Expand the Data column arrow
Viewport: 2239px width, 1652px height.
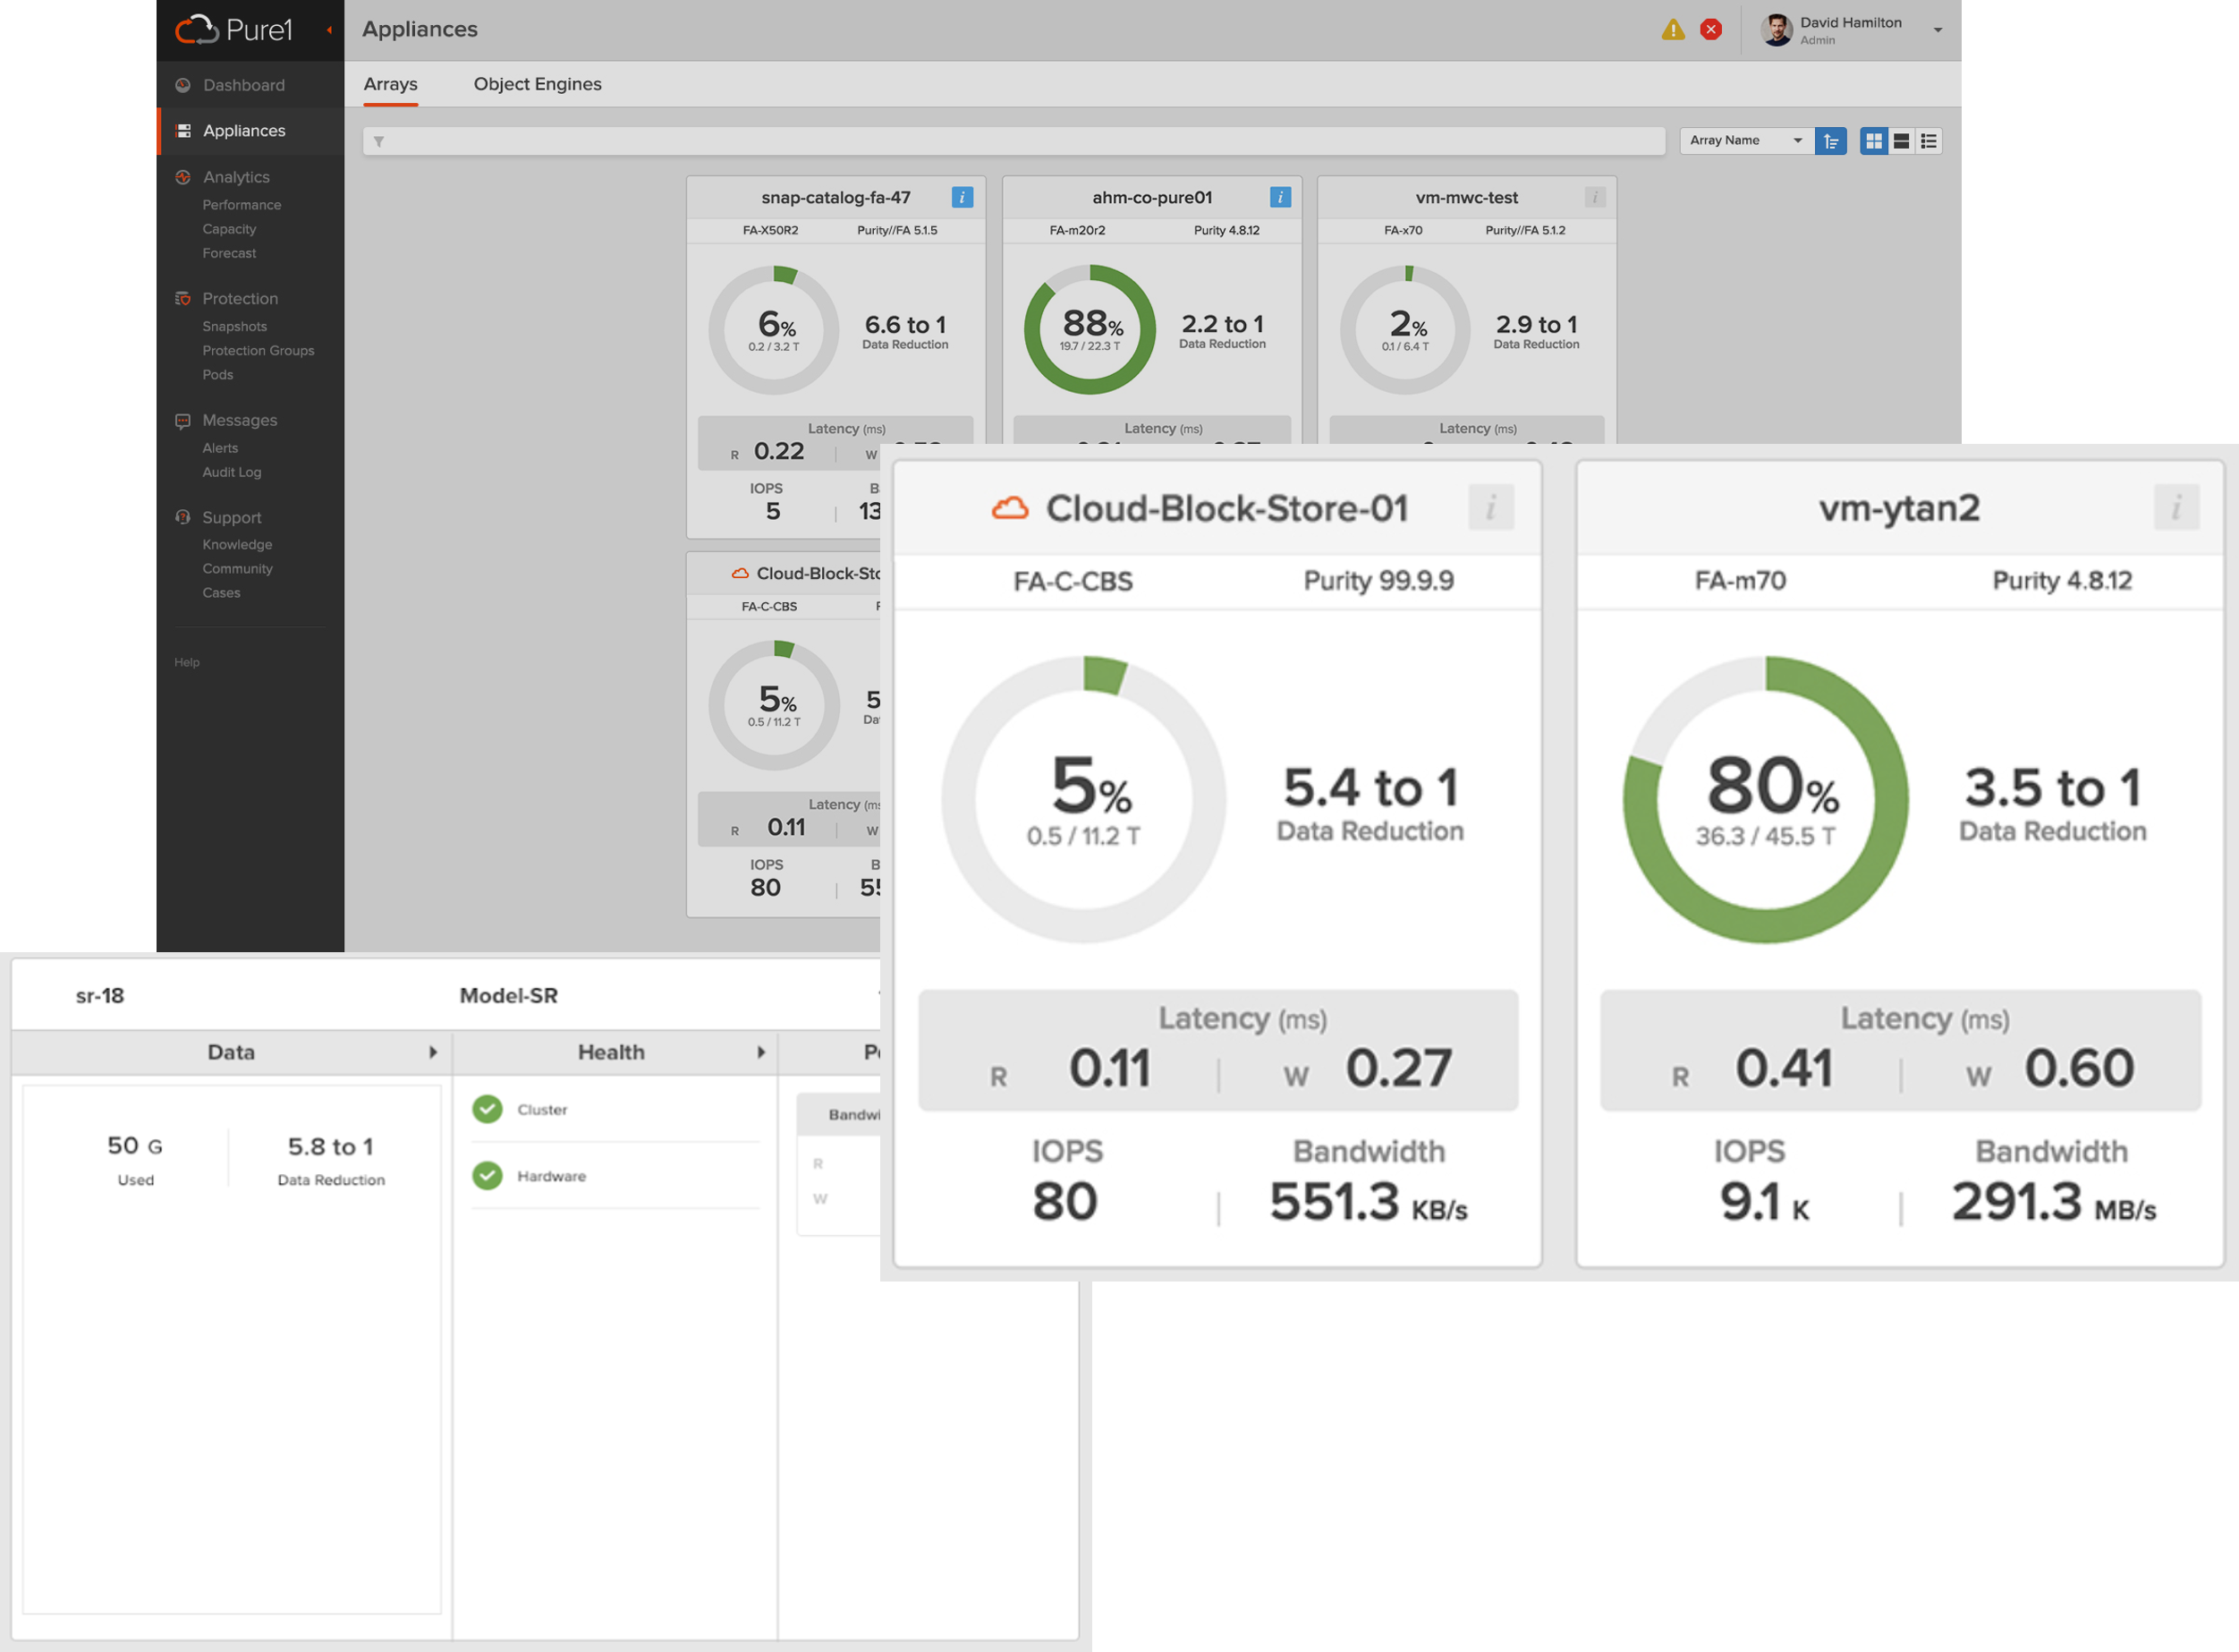(x=433, y=1052)
